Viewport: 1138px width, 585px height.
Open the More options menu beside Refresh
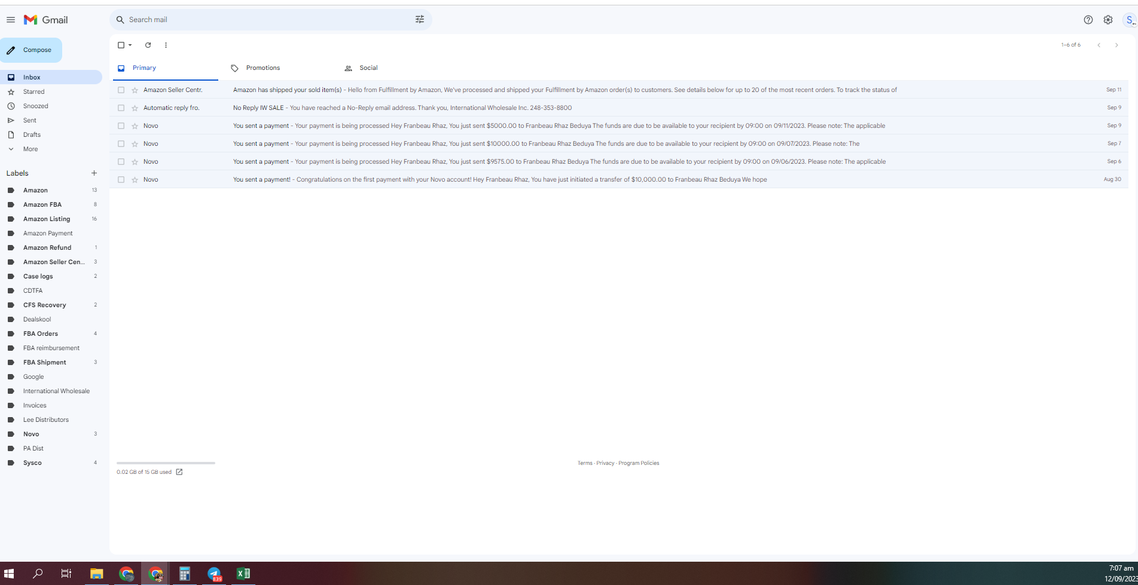(166, 45)
